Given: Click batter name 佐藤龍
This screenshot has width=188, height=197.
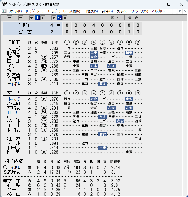Looking at the screenshot, I should [x=14, y=79].
